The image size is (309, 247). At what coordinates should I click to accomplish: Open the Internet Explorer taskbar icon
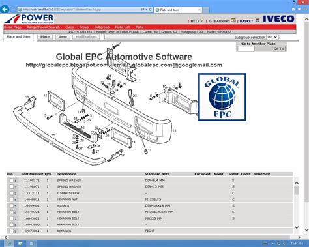(8, 244)
